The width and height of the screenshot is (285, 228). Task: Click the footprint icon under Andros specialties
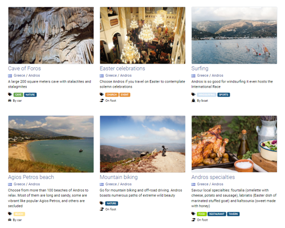[x=193, y=220]
